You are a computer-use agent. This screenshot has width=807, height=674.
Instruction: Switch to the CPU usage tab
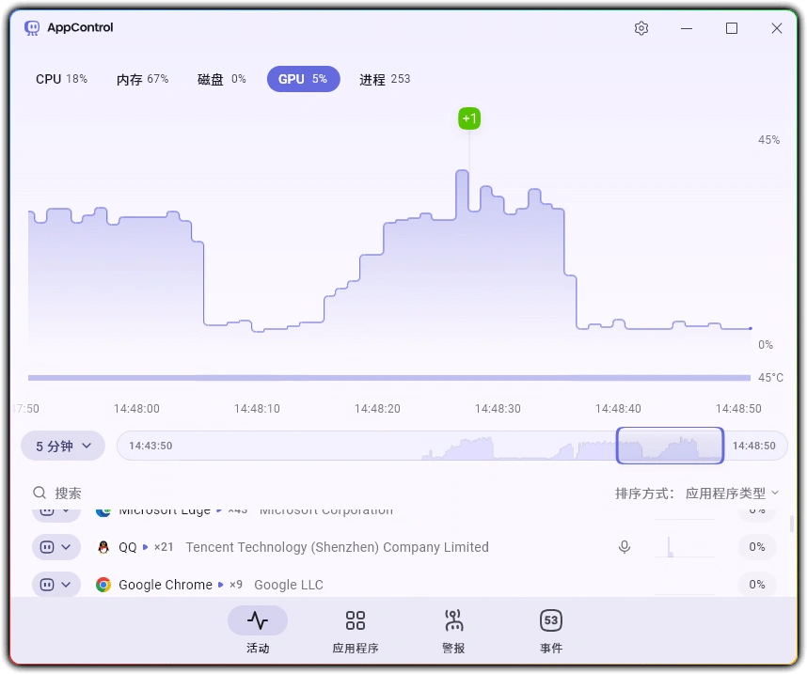pyautogui.click(x=61, y=79)
